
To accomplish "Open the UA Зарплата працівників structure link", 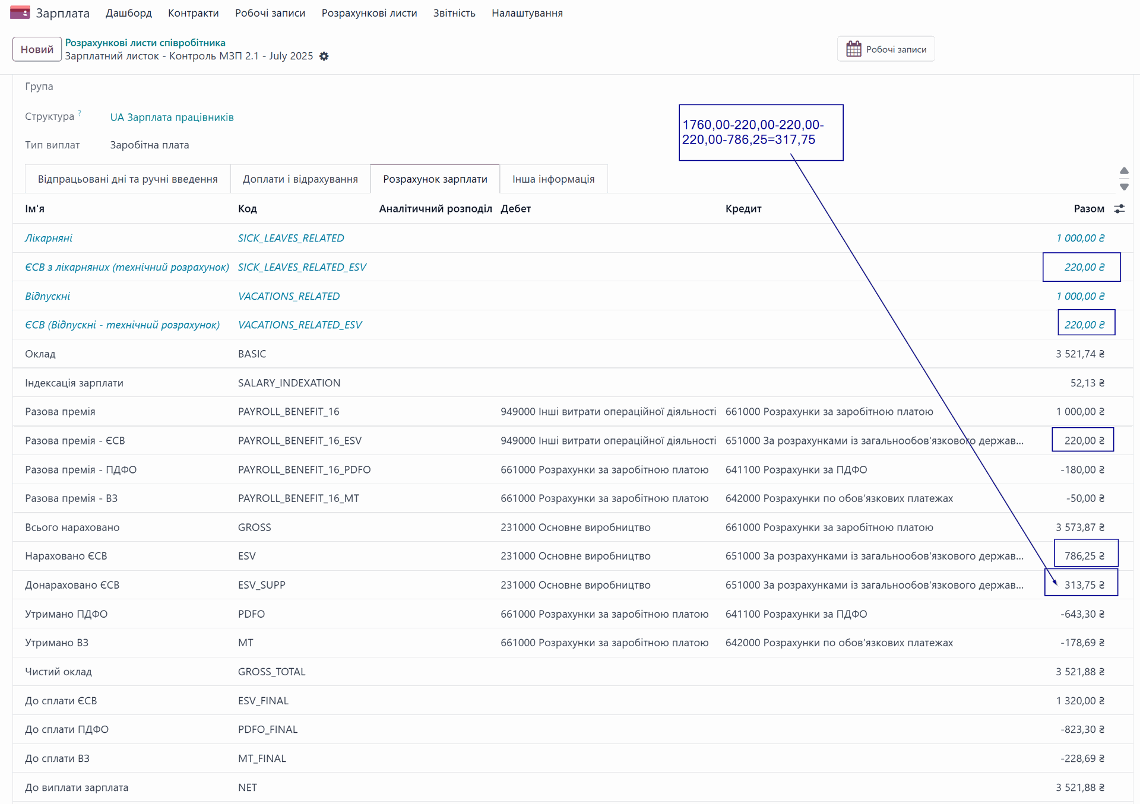I will [172, 117].
